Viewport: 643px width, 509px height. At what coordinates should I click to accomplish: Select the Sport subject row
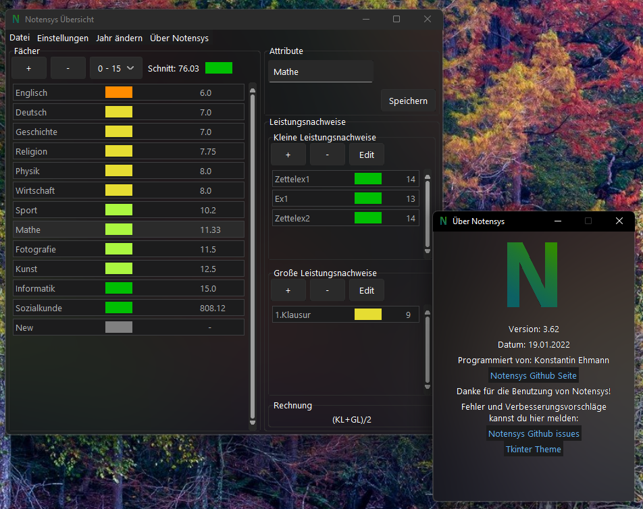[129, 210]
